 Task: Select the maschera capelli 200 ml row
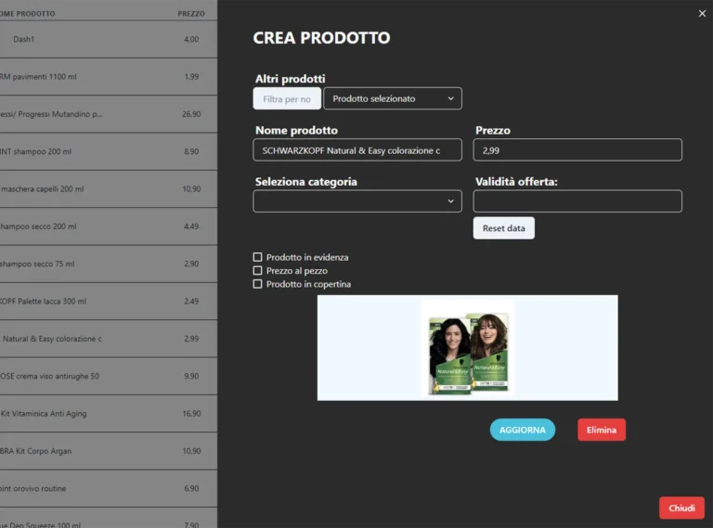click(x=109, y=189)
